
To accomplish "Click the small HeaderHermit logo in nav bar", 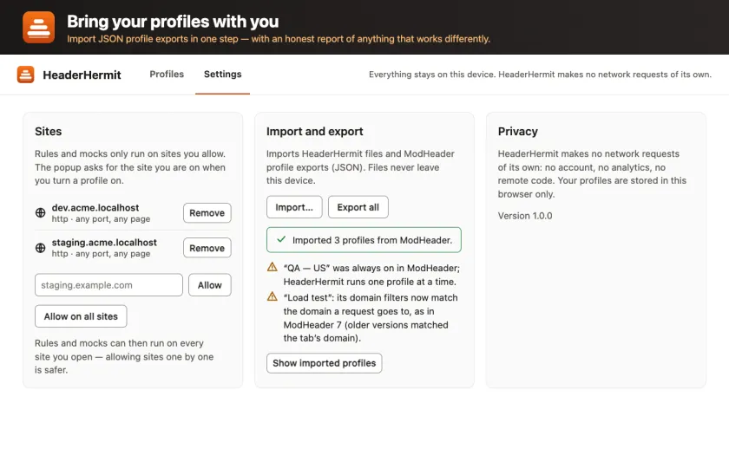I will pyautogui.click(x=25, y=75).
